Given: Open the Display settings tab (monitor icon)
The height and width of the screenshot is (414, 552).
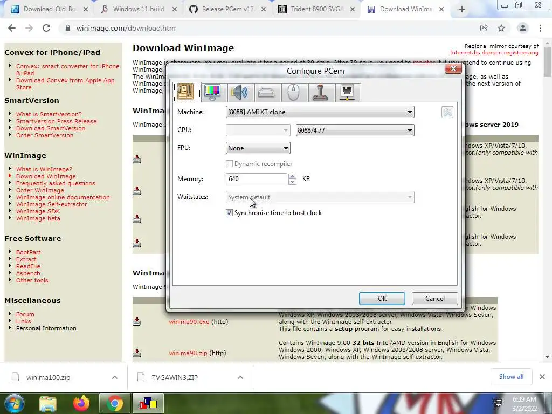Looking at the screenshot, I should coord(212,92).
